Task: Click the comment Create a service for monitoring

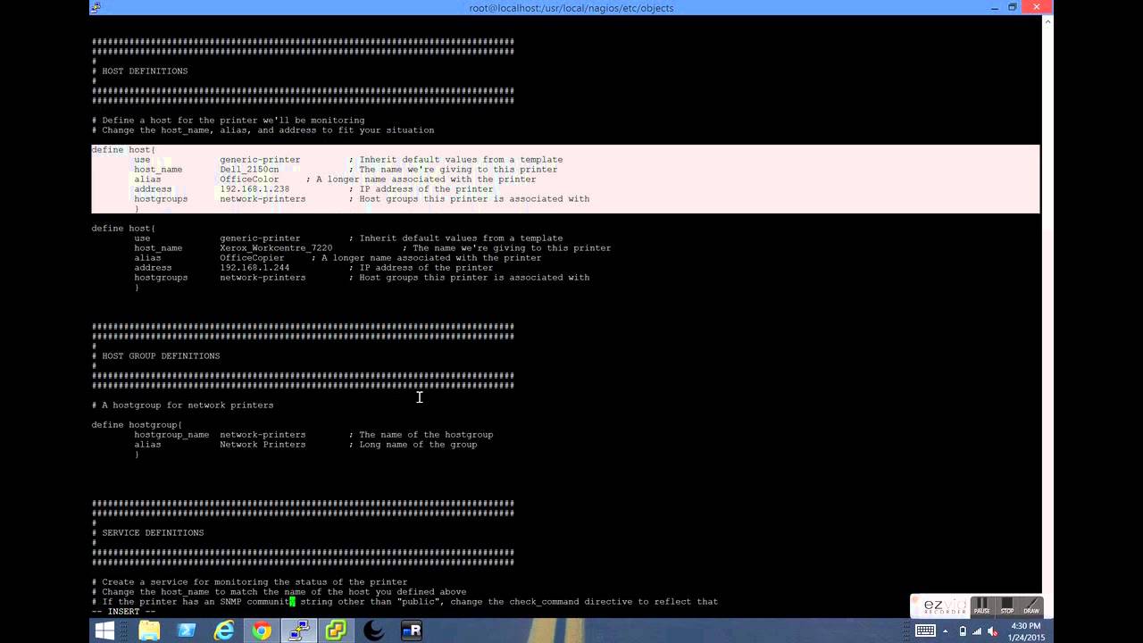Action: tap(249, 582)
